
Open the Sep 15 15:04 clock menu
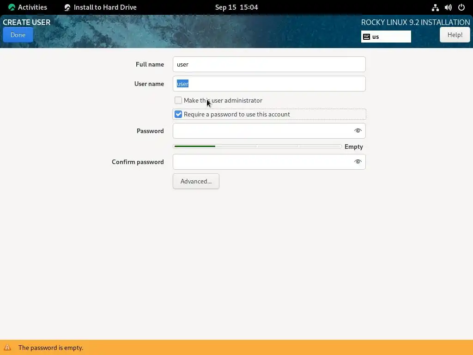[236, 7]
